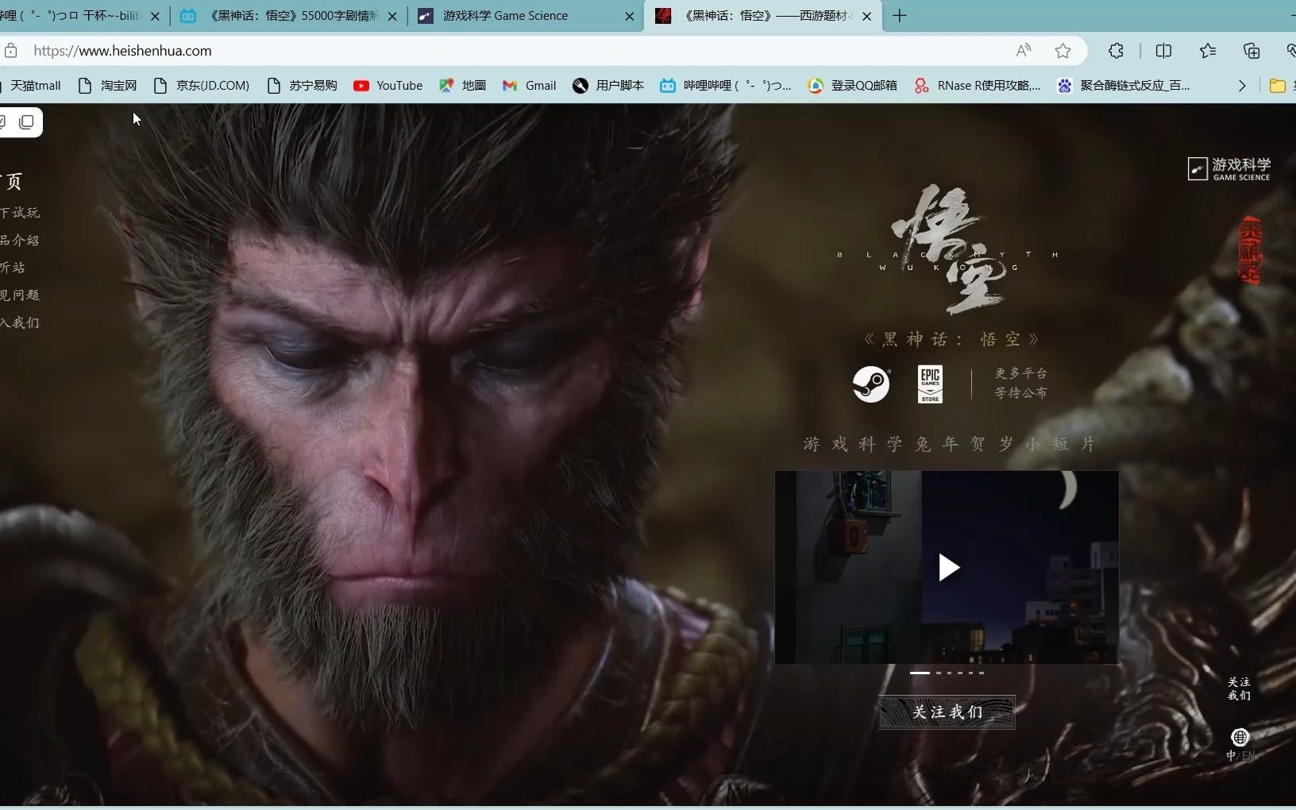Click the small 关注我们 text at right edge
Image resolution: width=1296 pixels, height=810 pixels.
tap(1239, 688)
